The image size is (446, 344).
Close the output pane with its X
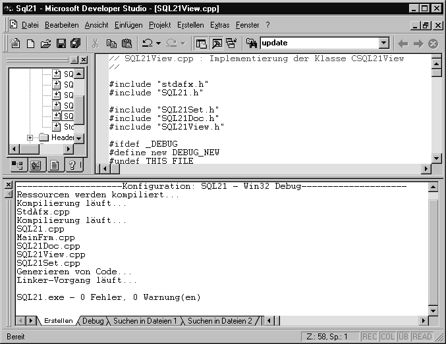pos(9,185)
